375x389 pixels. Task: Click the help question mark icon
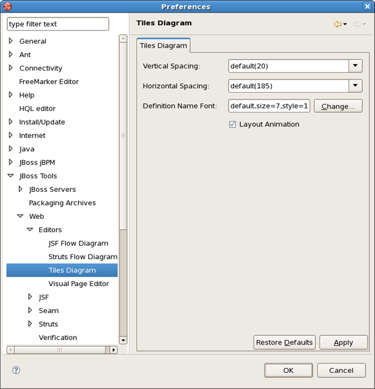coord(16,370)
